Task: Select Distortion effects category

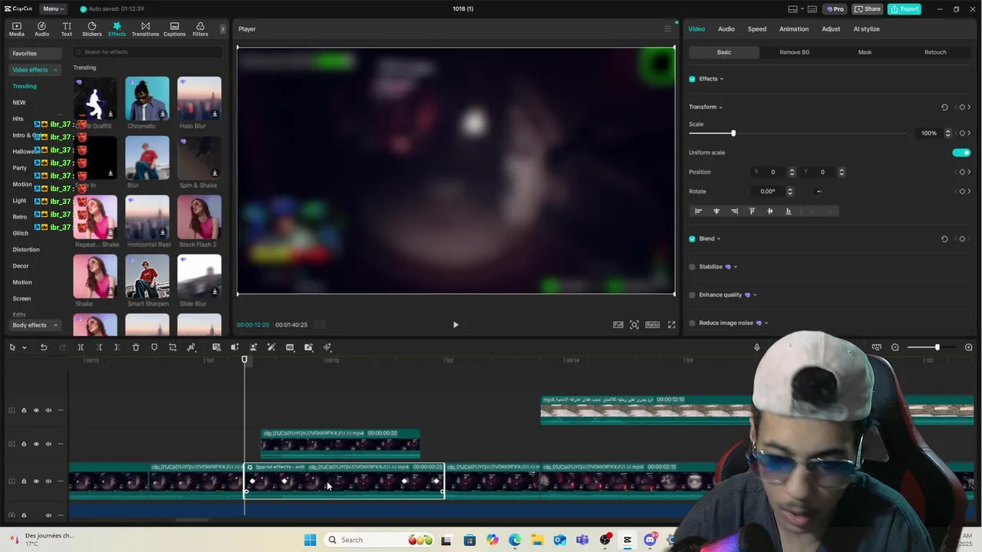Action: (x=26, y=249)
